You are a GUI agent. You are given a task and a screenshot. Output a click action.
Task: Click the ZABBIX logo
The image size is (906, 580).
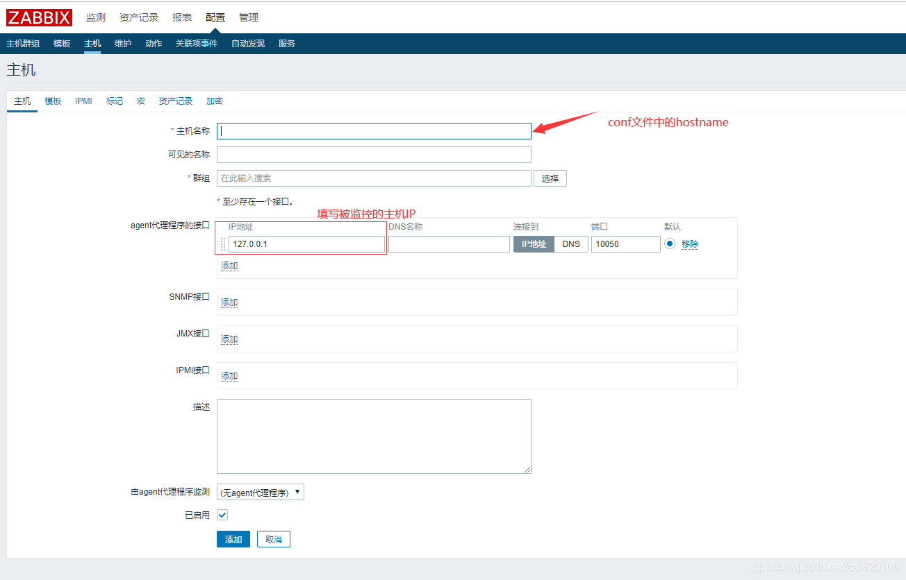[x=40, y=17]
